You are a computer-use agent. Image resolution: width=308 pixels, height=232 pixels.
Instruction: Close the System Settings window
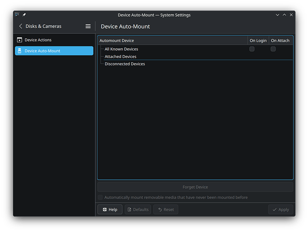(291, 15)
